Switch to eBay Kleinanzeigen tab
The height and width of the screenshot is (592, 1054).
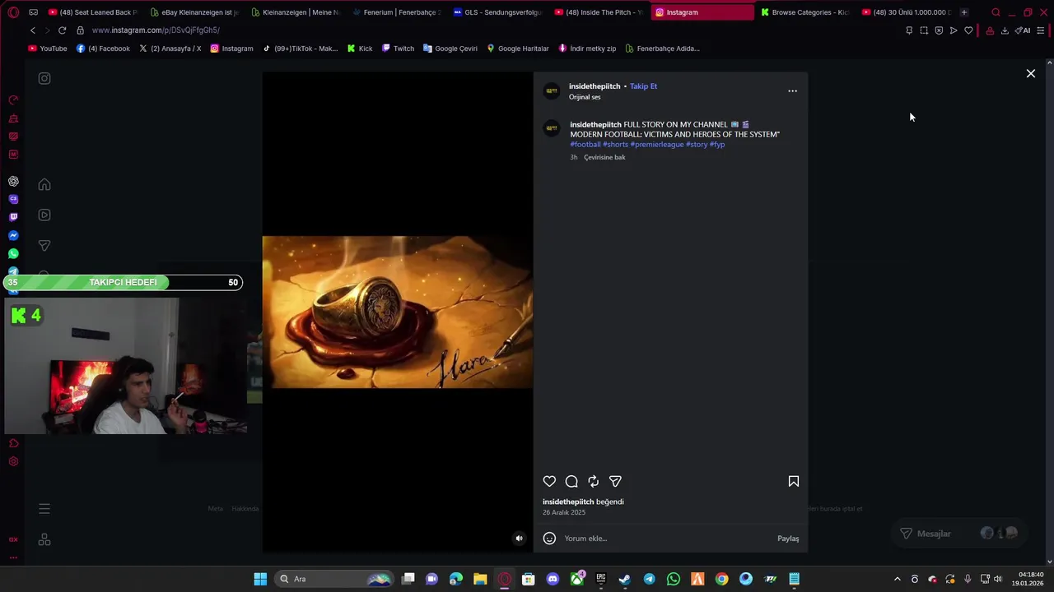click(x=194, y=12)
